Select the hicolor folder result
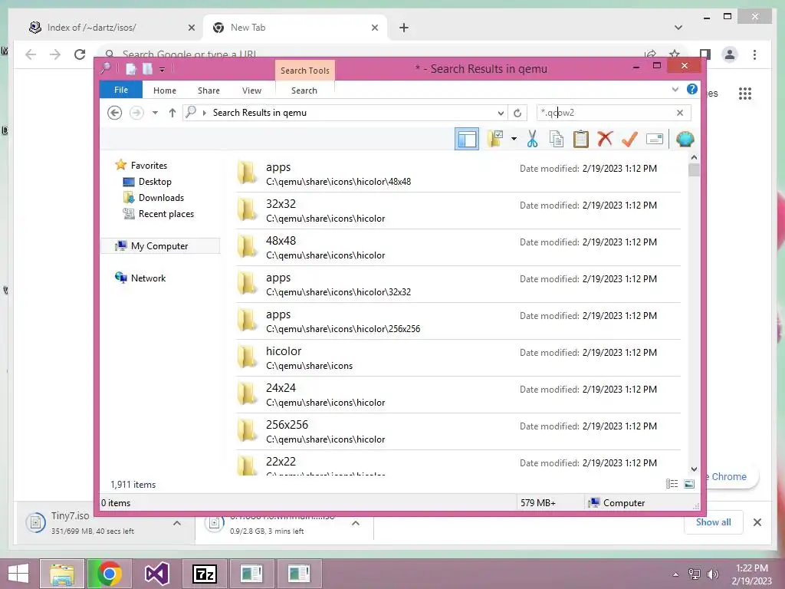The height and width of the screenshot is (589, 785). 458,358
